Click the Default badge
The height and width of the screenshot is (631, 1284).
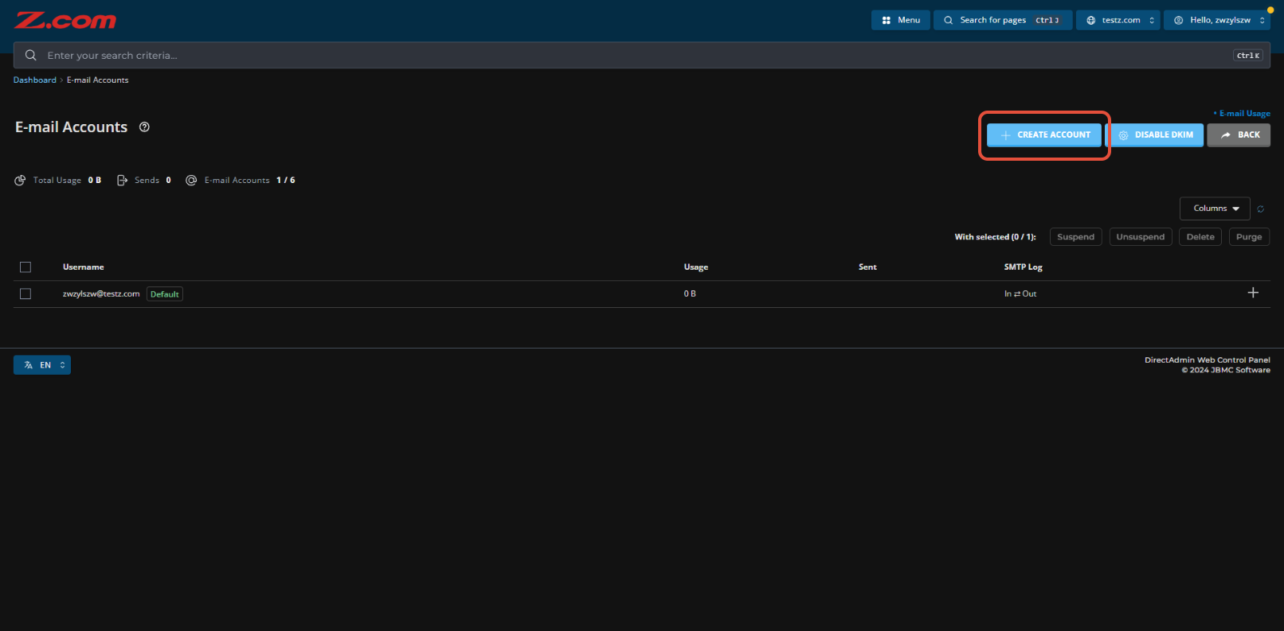pyautogui.click(x=165, y=294)
